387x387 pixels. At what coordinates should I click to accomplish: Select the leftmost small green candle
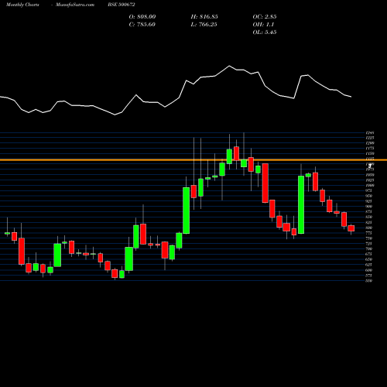click(x=7, y=233)
